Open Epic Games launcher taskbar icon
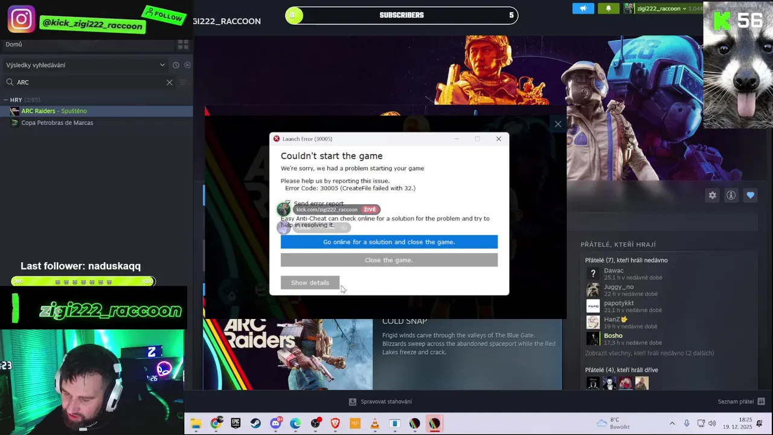Screen dimensions: 773x435 (x=236, y=424)
